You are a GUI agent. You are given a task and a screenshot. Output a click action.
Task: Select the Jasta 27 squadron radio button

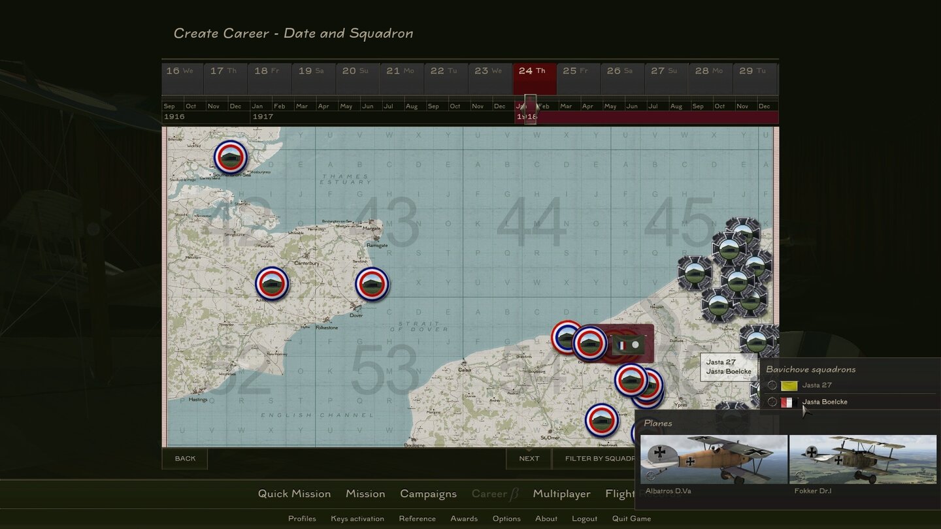[772, 385]
